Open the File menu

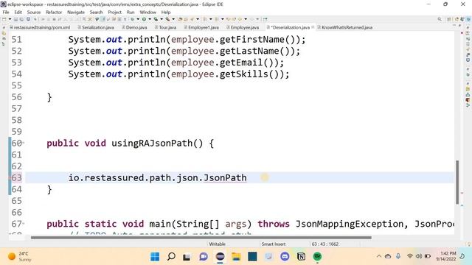[6, 13]
